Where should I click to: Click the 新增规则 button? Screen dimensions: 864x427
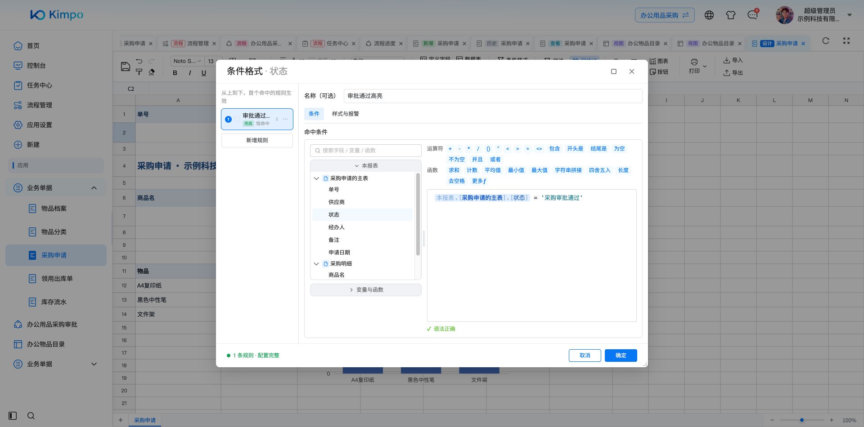click(x=257, y=140)
